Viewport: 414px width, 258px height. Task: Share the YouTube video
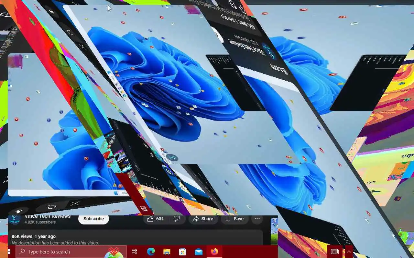(203, 219)
